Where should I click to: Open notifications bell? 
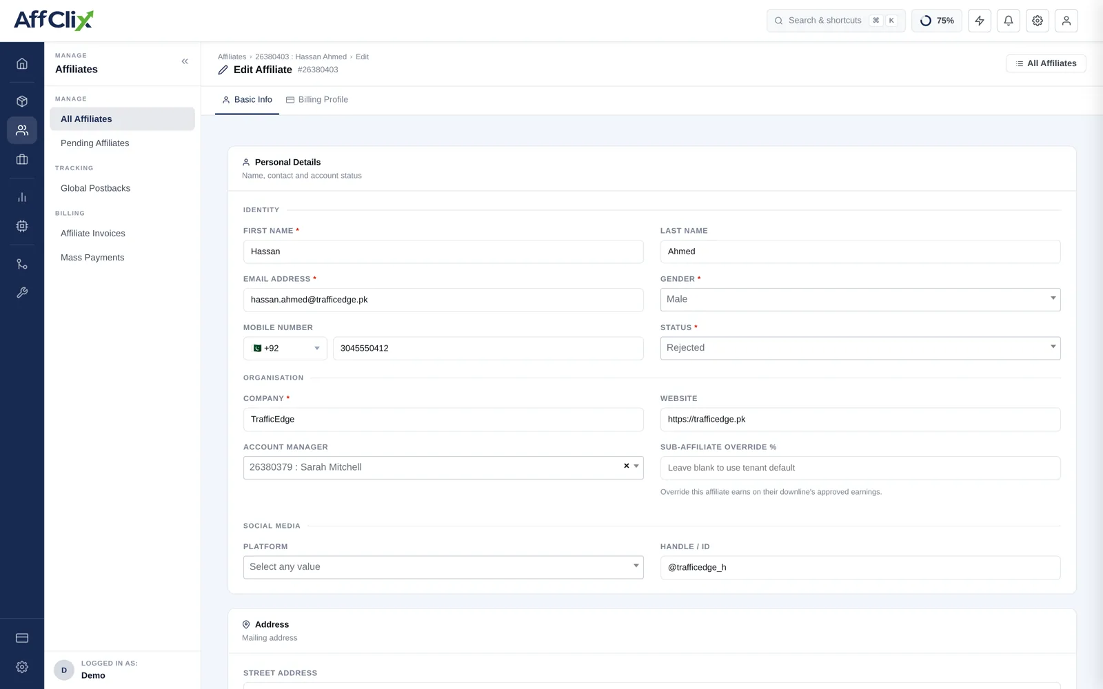[1009, 21]
